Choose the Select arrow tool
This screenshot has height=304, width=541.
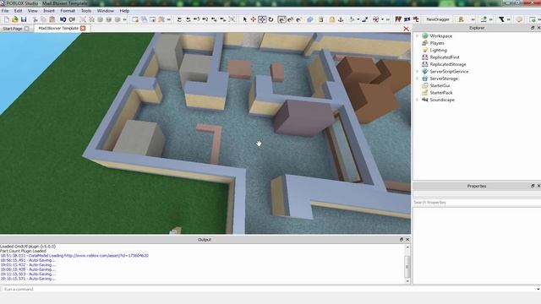pyautogui.click(x=244, y=19)
